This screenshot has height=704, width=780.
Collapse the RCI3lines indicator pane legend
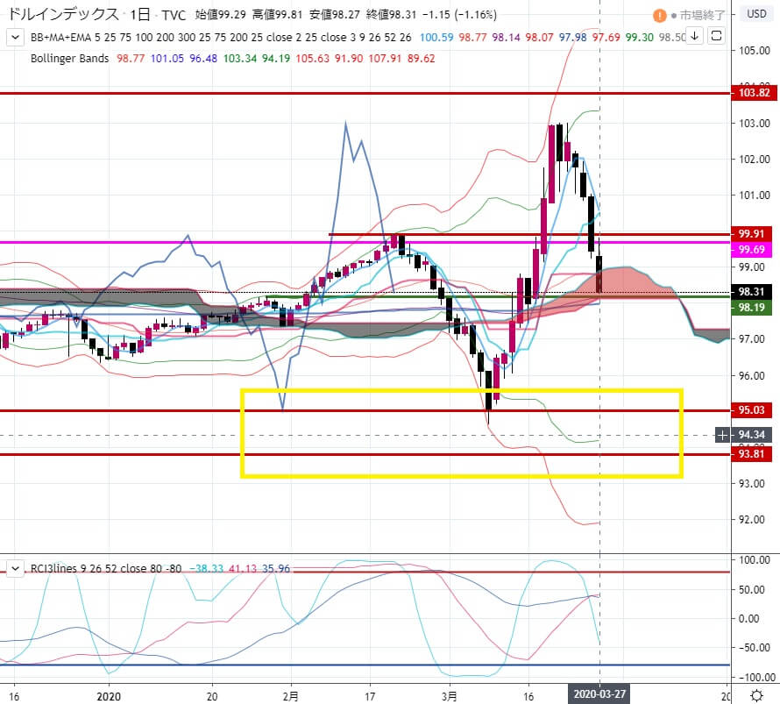click(16, 568)
